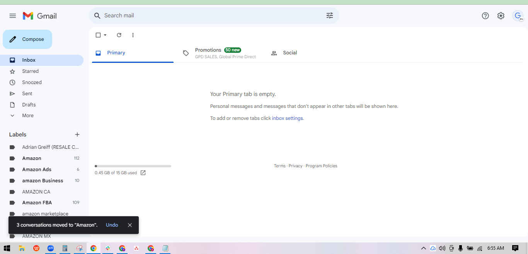Image resolution: width=528 pixels, height=254 pixels.
Task: Open the main menu hamburger icon
Action: pos(13,16)
